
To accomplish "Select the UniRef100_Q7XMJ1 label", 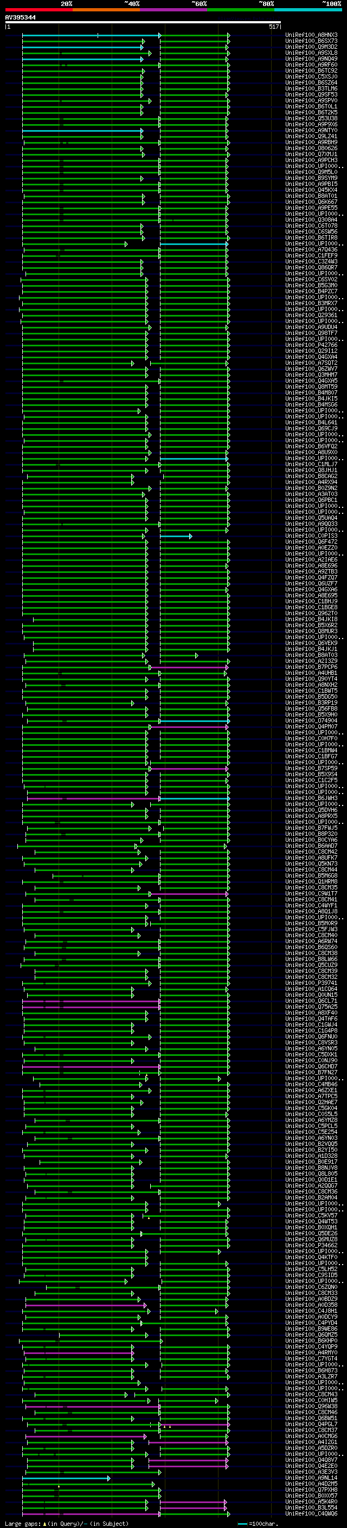I will click(311, 154).
